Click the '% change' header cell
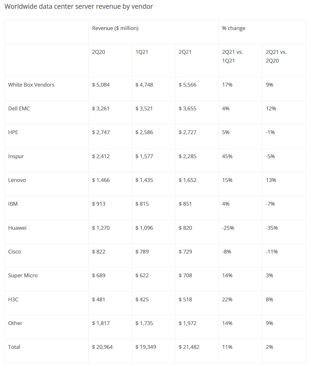Viewport: 311px width, 366px height. [233, 28]
